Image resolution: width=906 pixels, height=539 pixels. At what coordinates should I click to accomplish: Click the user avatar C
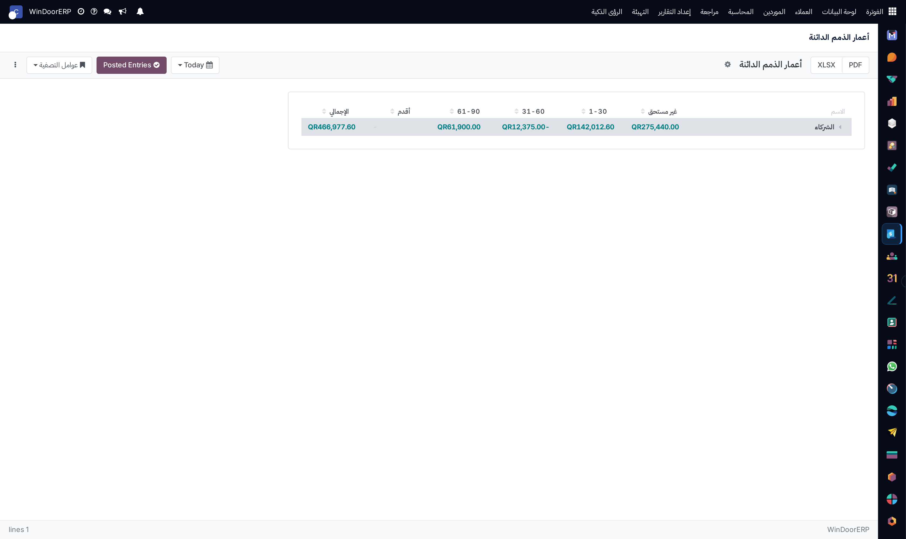pos(16,12)
